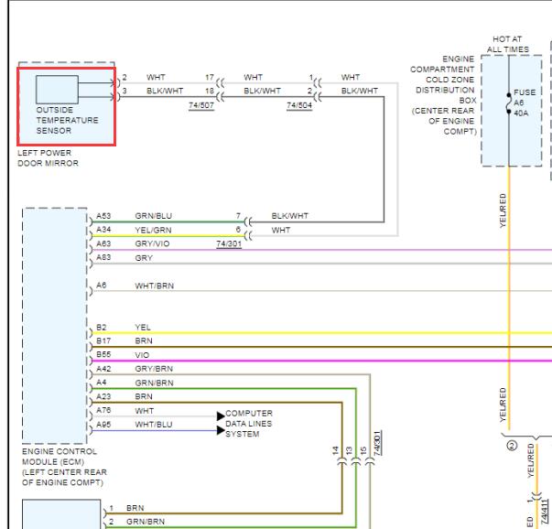Select the Engine Control Module dashed box

(x=55, y=326)
